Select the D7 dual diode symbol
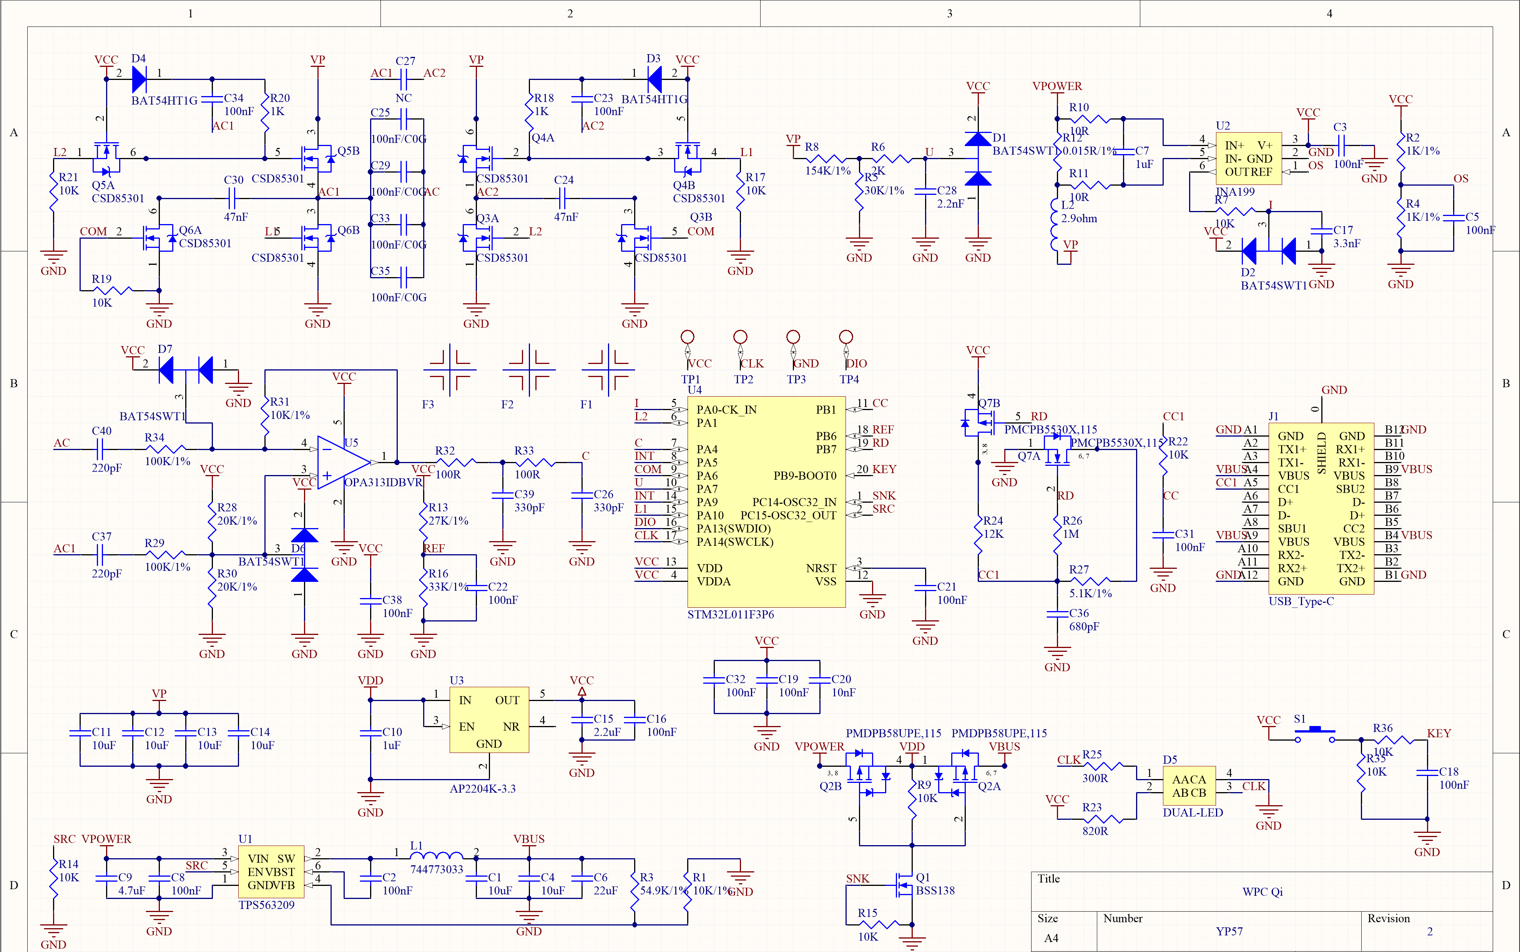 click(x=185, y=370)
